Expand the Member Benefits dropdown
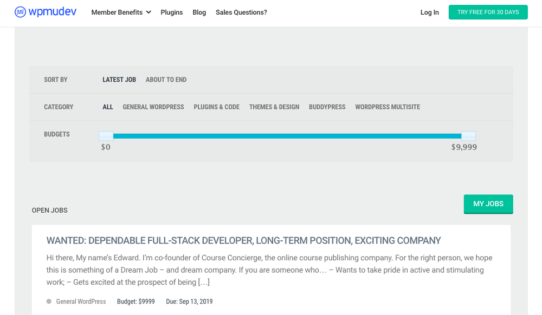 point(121,12)
